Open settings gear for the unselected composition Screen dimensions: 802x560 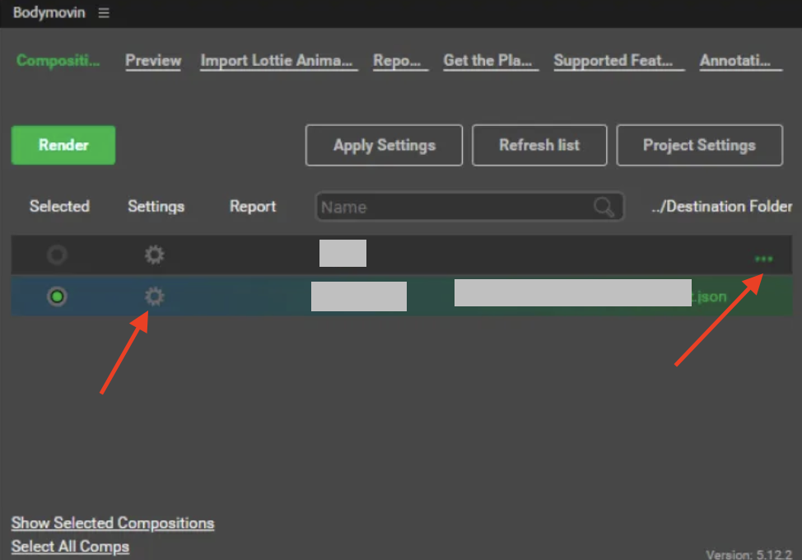154,255
